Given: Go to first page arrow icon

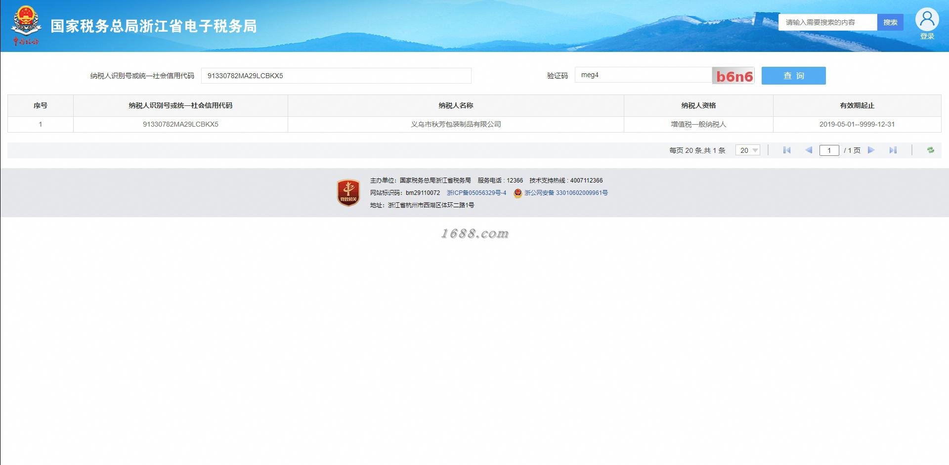Looking at the screenshot, I should pos(787,150).
